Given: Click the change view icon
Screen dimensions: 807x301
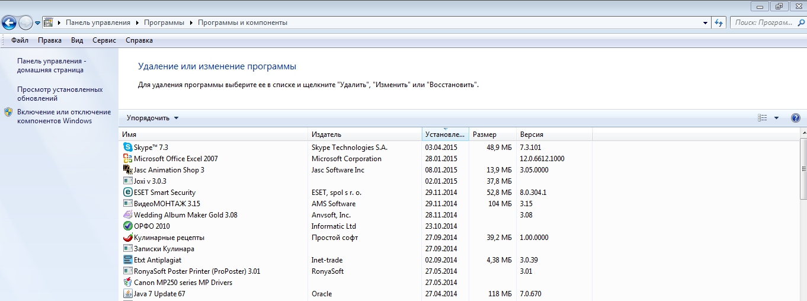Looking at the screenshot, I should [x=763, y=118].
